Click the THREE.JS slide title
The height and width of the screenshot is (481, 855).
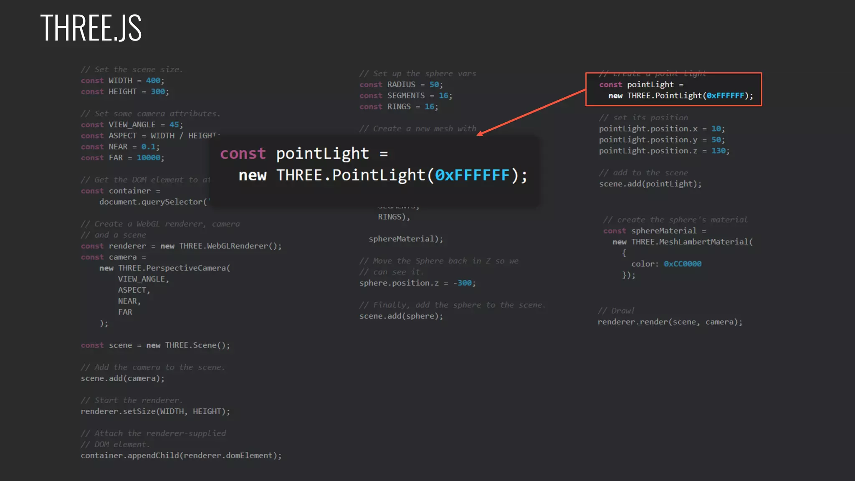point(91,28)
